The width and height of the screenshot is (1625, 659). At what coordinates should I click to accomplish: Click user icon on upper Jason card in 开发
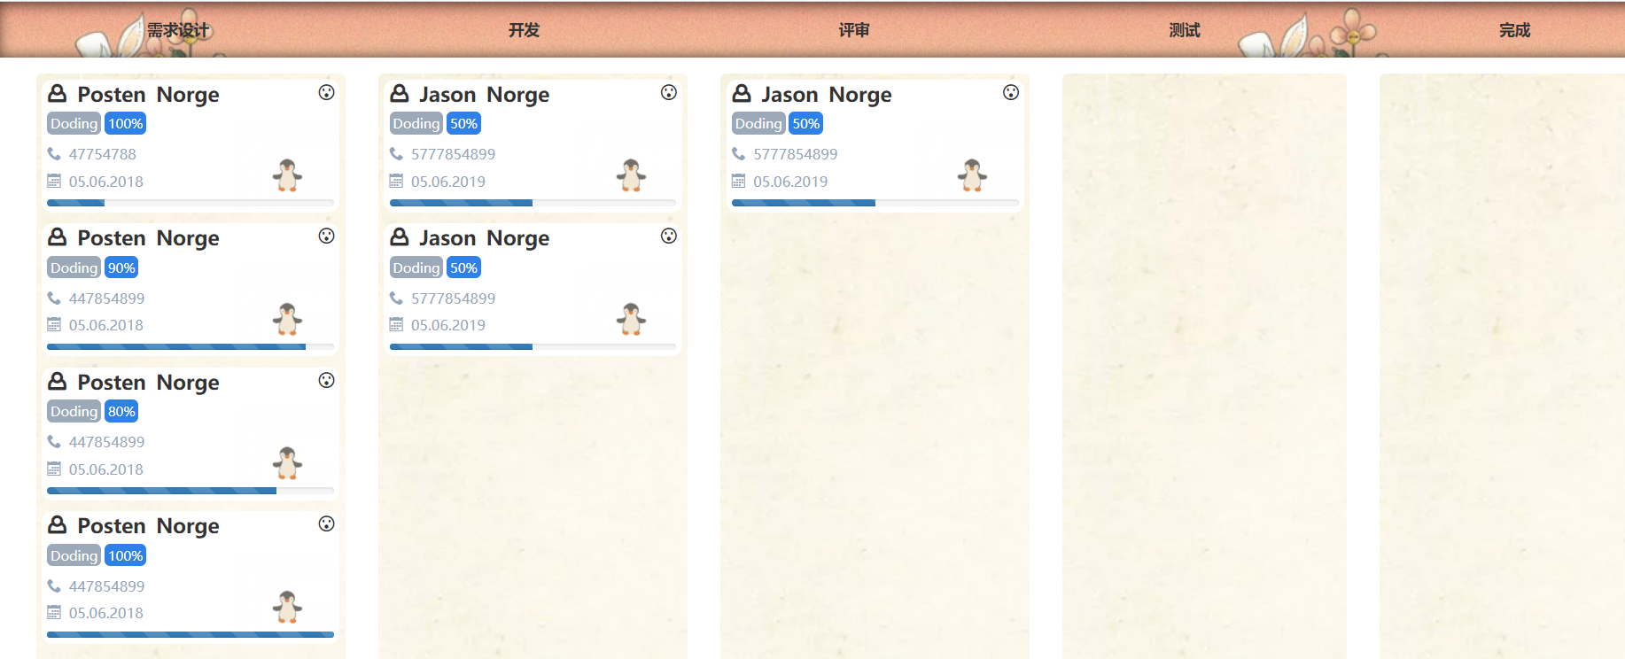pyautogui.click(x=400, y=93)
